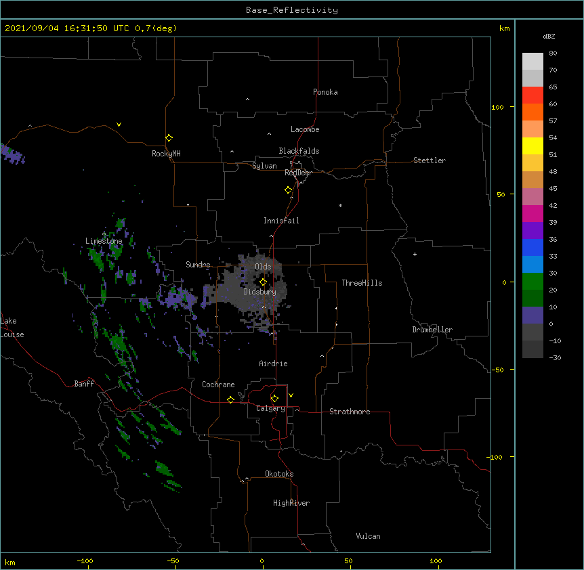Click the yellow diamond marker south of RedDeer

point(289,190)
